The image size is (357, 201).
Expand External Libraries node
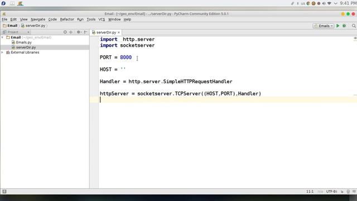(x=2, y=52)
